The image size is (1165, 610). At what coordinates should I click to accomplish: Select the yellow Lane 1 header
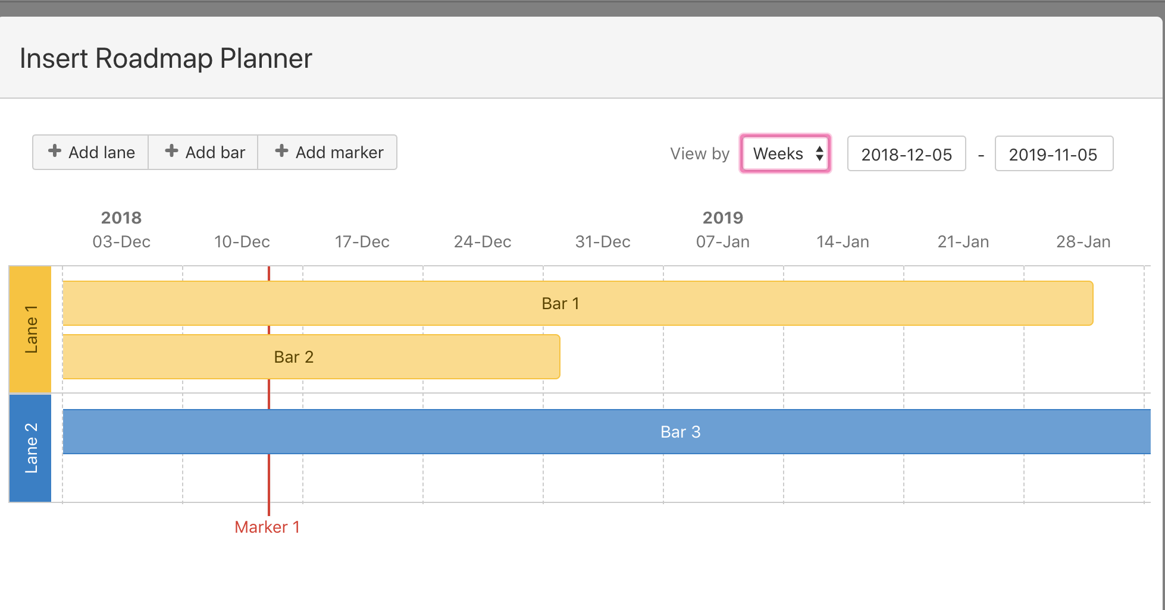click(x=30, y=329)
